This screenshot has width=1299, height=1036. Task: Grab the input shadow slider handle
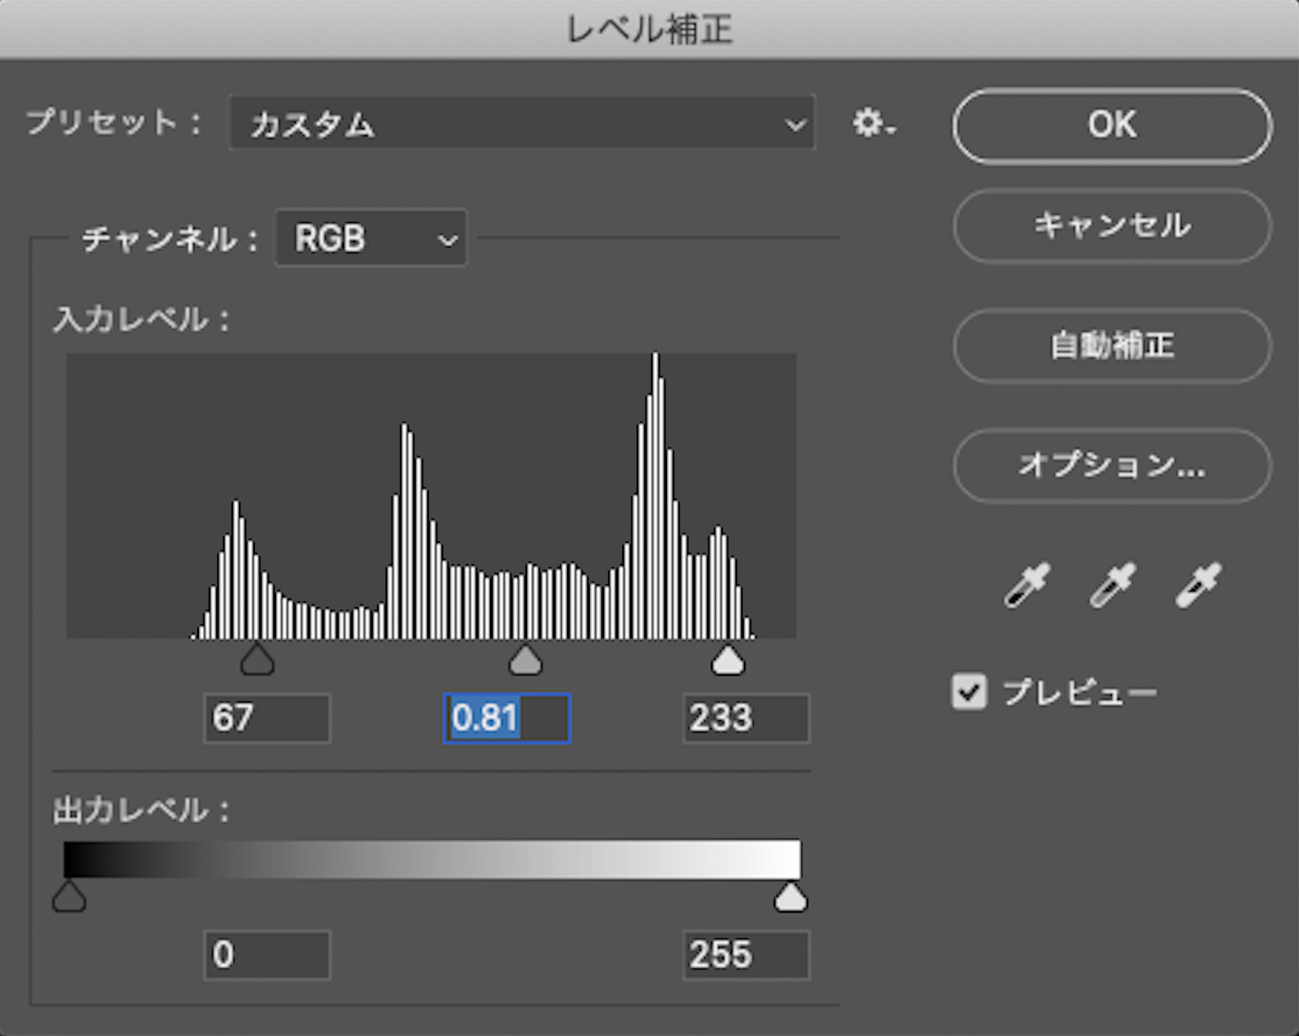coord(257,660)
